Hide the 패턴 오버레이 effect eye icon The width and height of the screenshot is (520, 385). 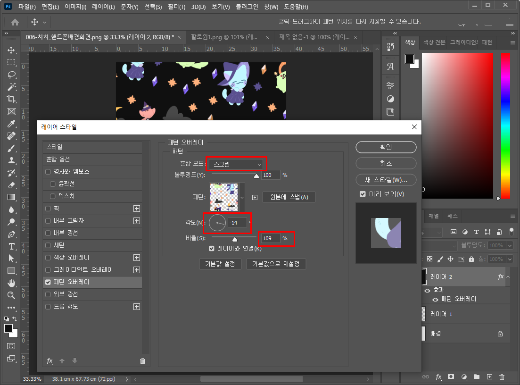[x=435, y=300]
